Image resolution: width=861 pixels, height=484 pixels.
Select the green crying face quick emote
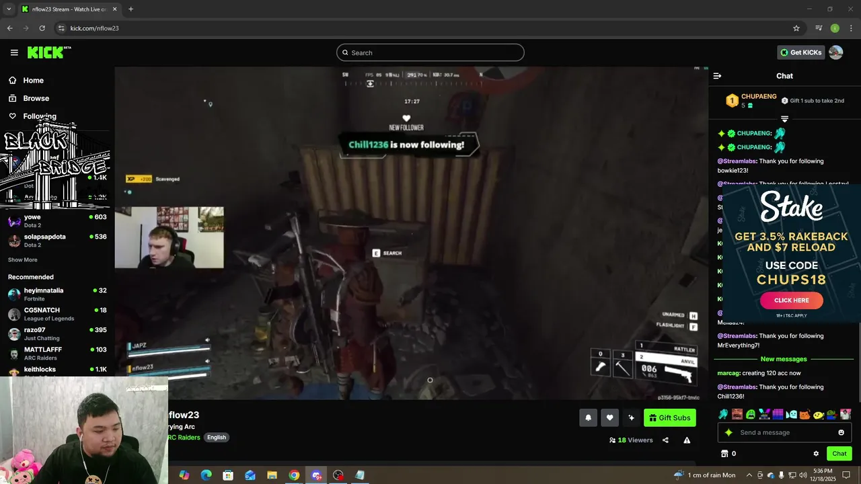click(x=751, y=414)
